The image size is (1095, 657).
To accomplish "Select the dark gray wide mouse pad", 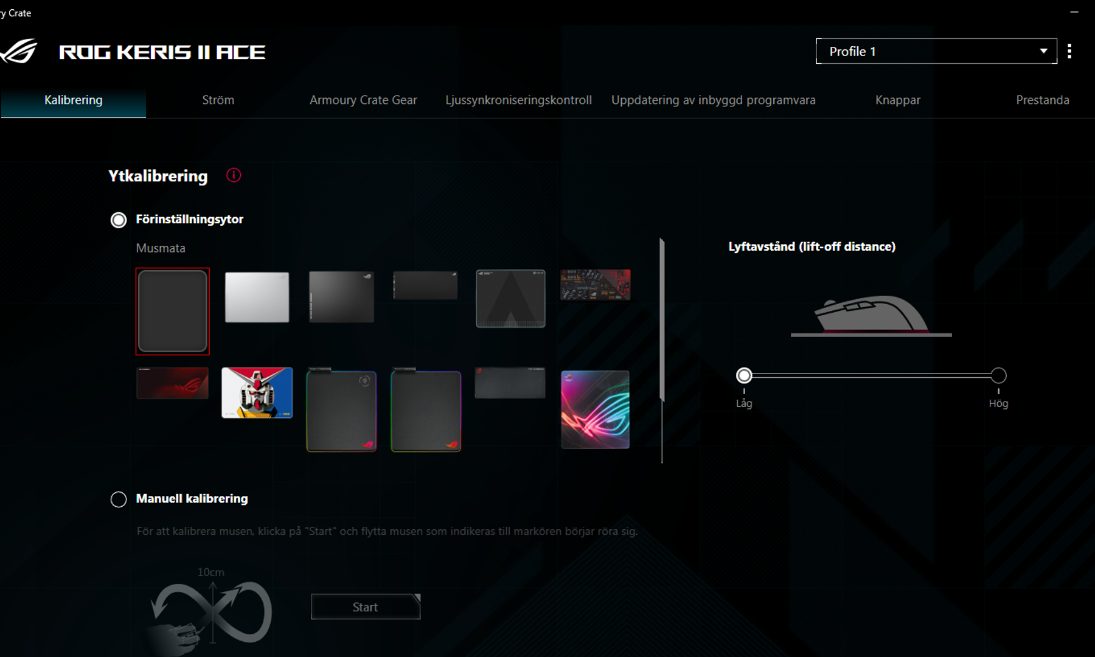I will 510,383.
